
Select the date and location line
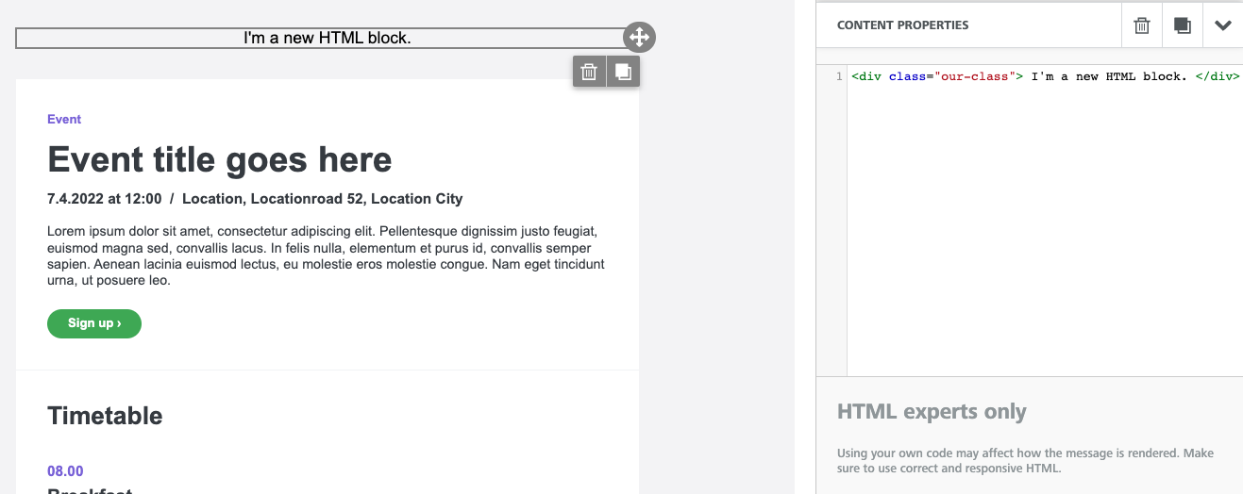coord(255,199)
